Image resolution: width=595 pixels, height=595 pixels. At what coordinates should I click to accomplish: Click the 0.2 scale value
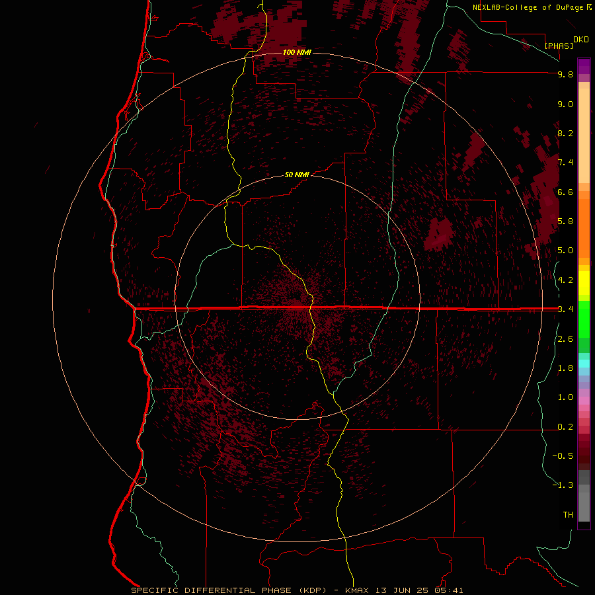[565, 427]
